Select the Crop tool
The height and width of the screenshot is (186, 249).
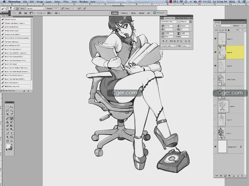pyautogui.click(x=7, y=114)
